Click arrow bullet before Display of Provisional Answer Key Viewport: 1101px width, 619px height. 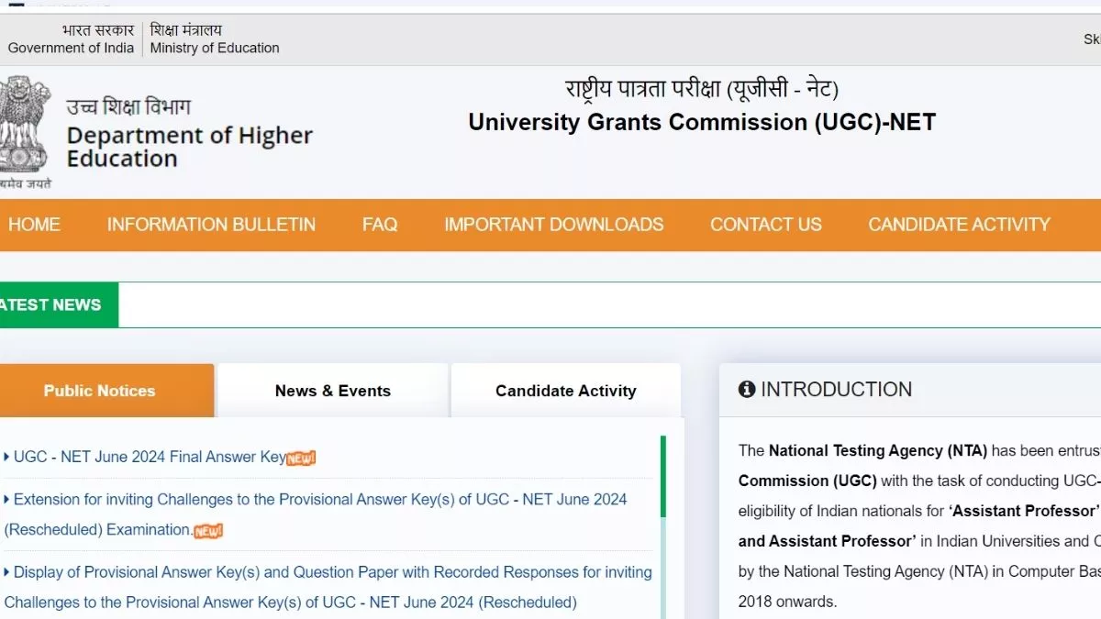click(x=7, y=572)
